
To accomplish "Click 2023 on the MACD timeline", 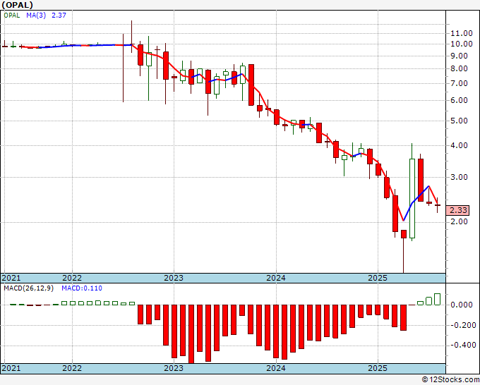I will [x=174, y=368].
